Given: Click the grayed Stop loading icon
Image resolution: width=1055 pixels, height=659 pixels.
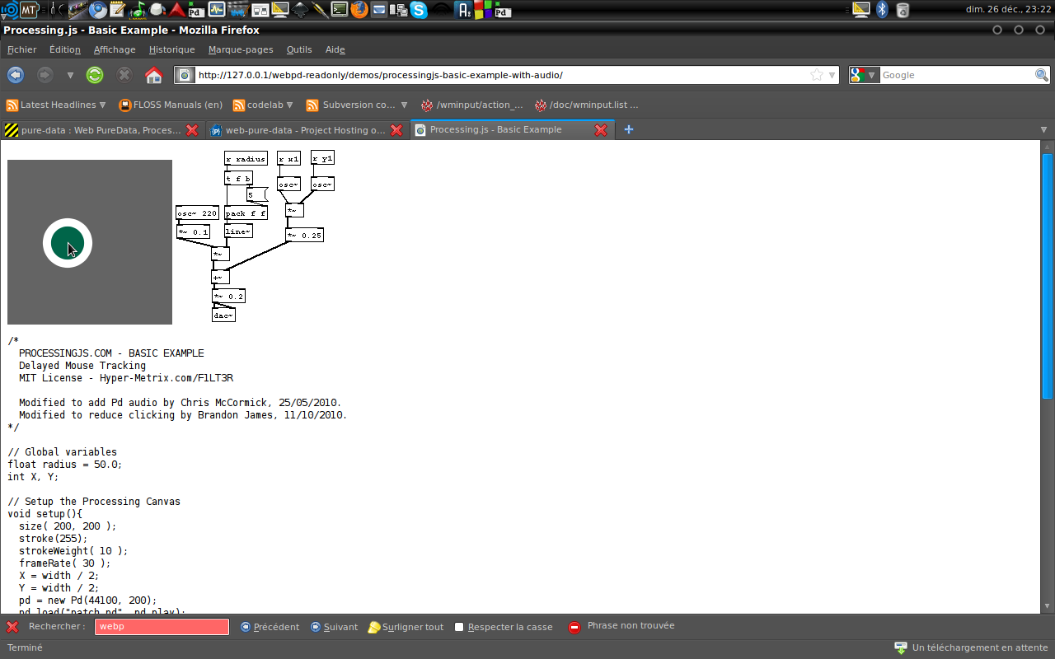Looking at the screenshot, I should [x=124, y=75].
